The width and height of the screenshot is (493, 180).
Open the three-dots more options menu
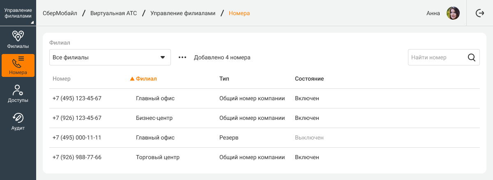182,58
